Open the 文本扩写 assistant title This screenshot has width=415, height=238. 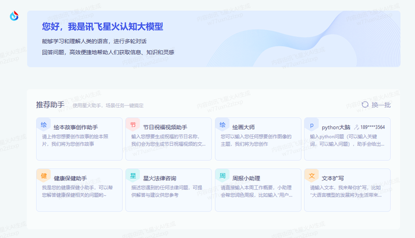pos(333,179)
